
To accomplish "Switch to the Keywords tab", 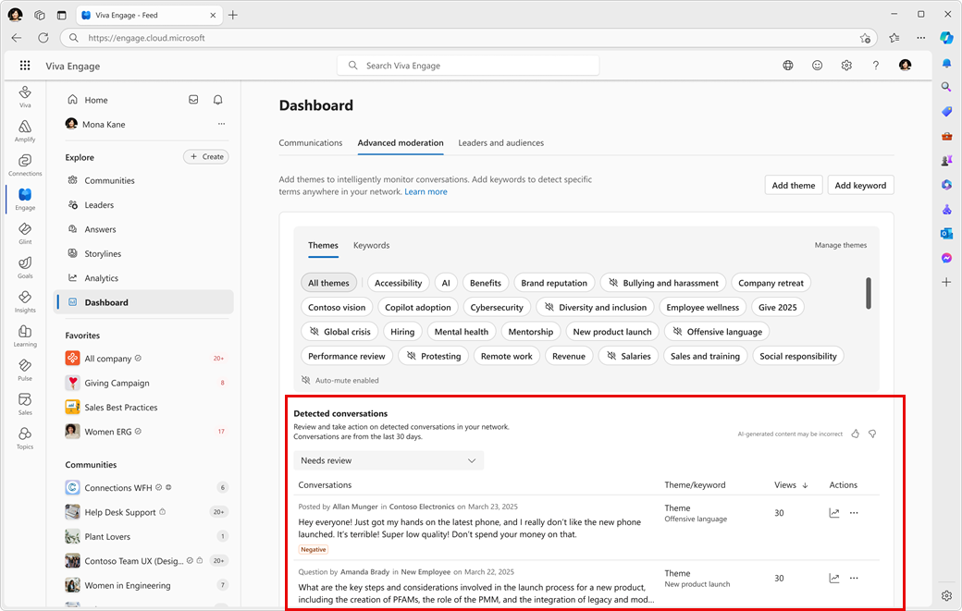I will (x=371, y=245).
